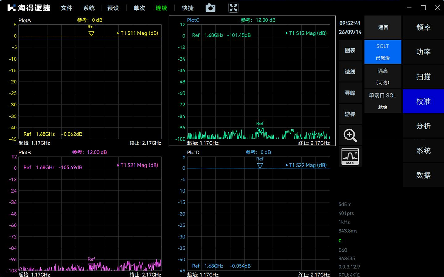
Task: Click the 隔离 (可选) button
Action: tap(383, 77)
